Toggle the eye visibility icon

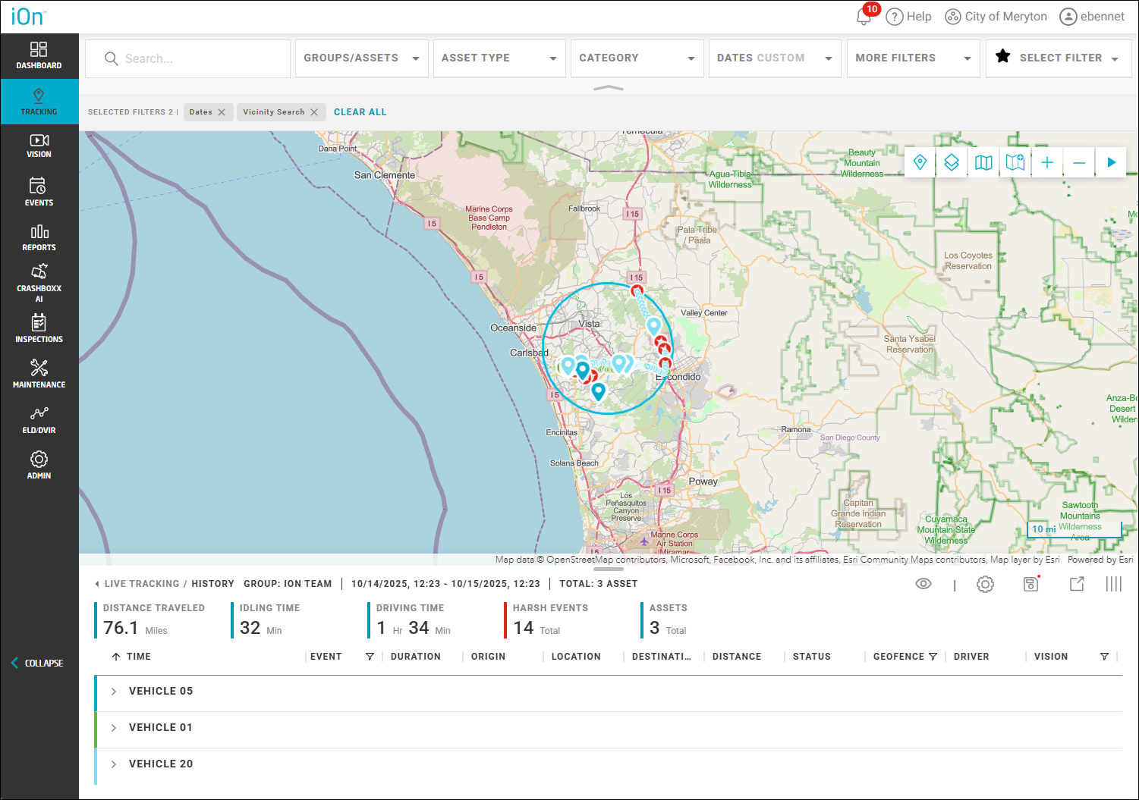click(923, 584)
